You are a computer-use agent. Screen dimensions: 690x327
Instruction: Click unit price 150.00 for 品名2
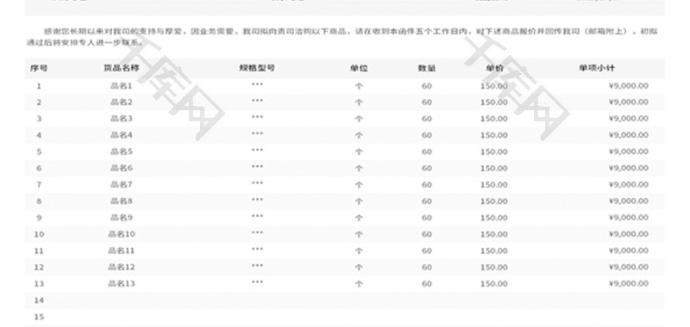coord(494,102)
